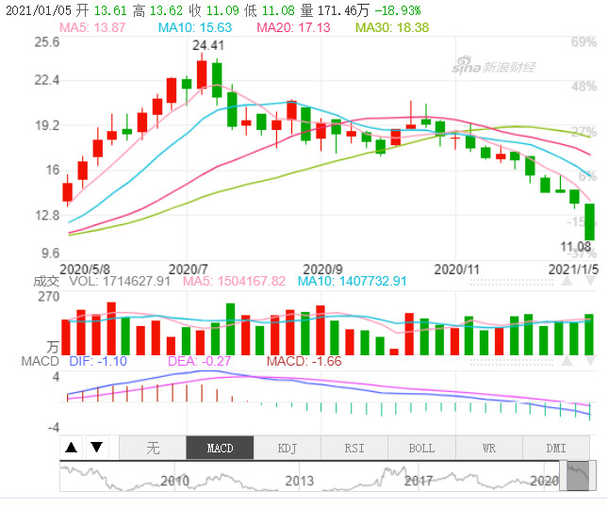Click the volume MA5: 1504167.82 label
The image size is (608, 507).
click(234, 281)
